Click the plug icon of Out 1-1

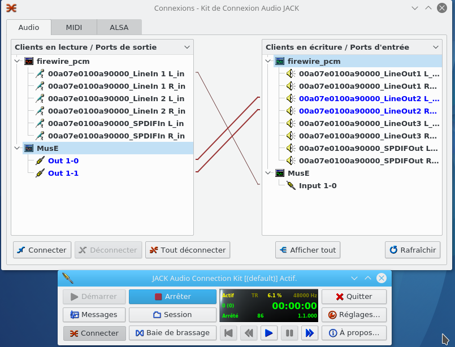coord(40,173)
